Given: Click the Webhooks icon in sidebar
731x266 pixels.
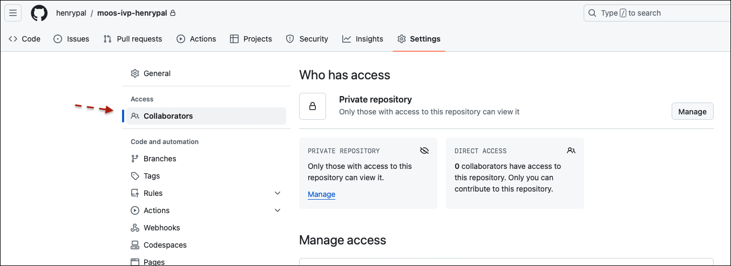Looking at the screenshot, I should (135, 228).
